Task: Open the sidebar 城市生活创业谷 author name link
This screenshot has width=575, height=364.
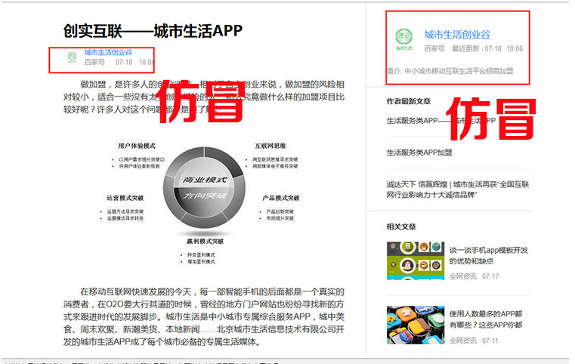Action: pos(457,35)
